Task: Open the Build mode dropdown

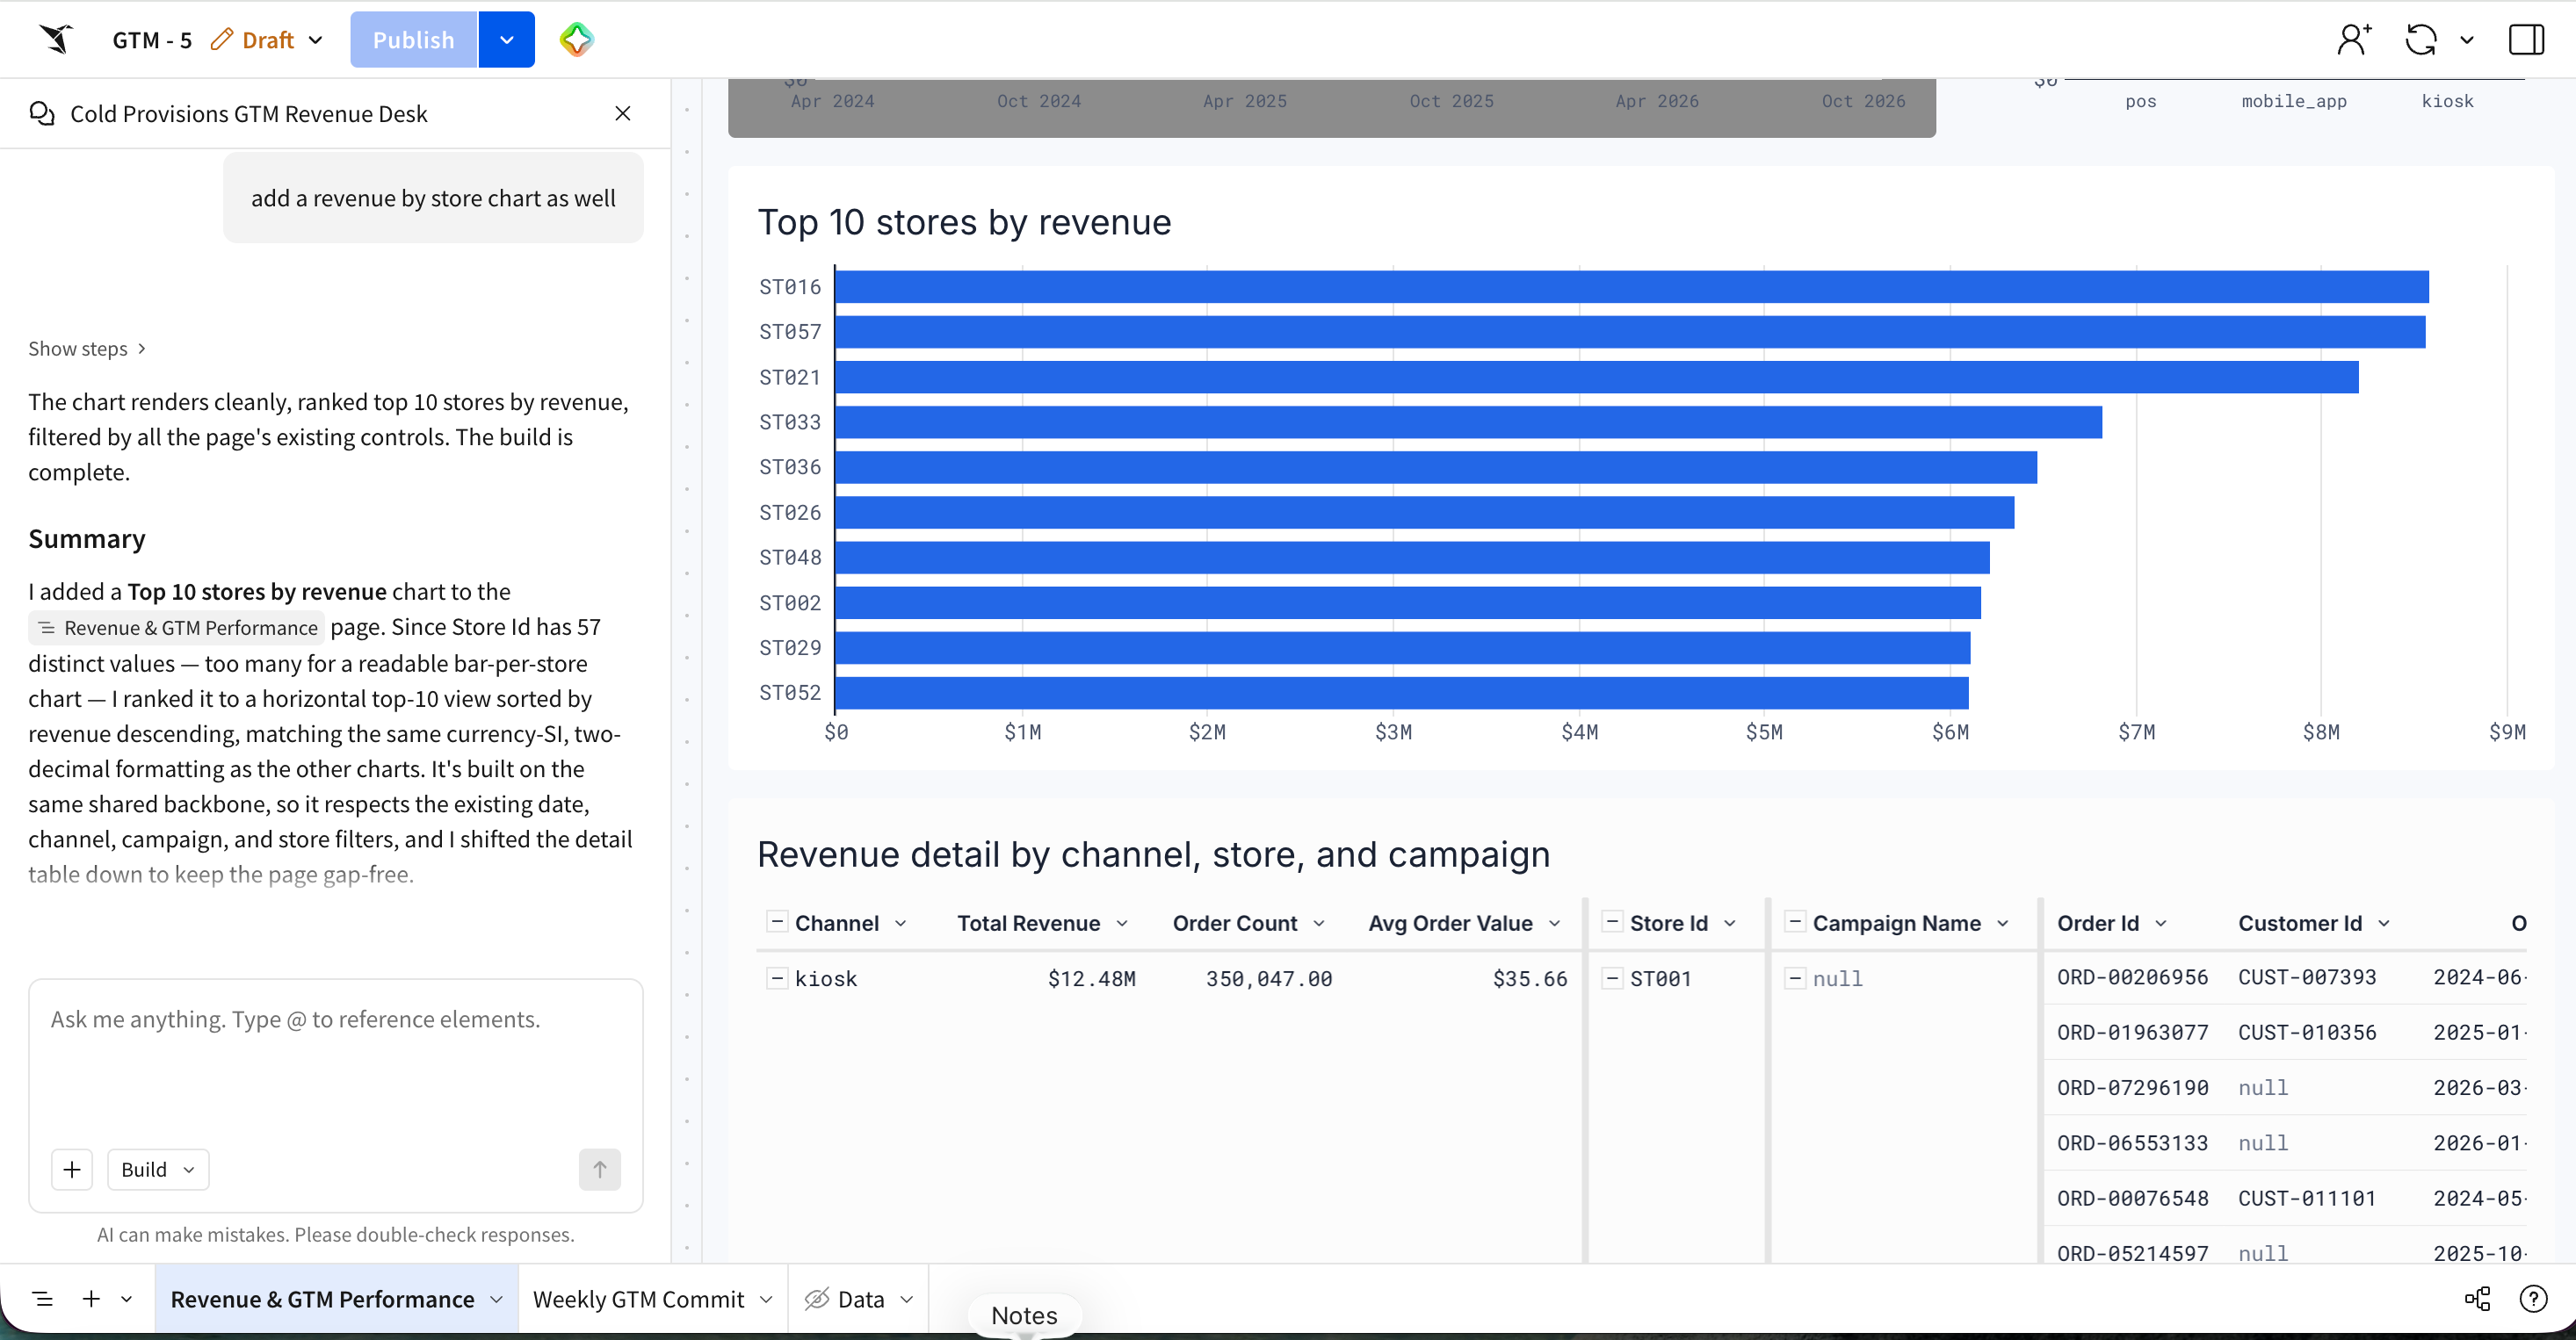Action: click(x=158, y=1169)
